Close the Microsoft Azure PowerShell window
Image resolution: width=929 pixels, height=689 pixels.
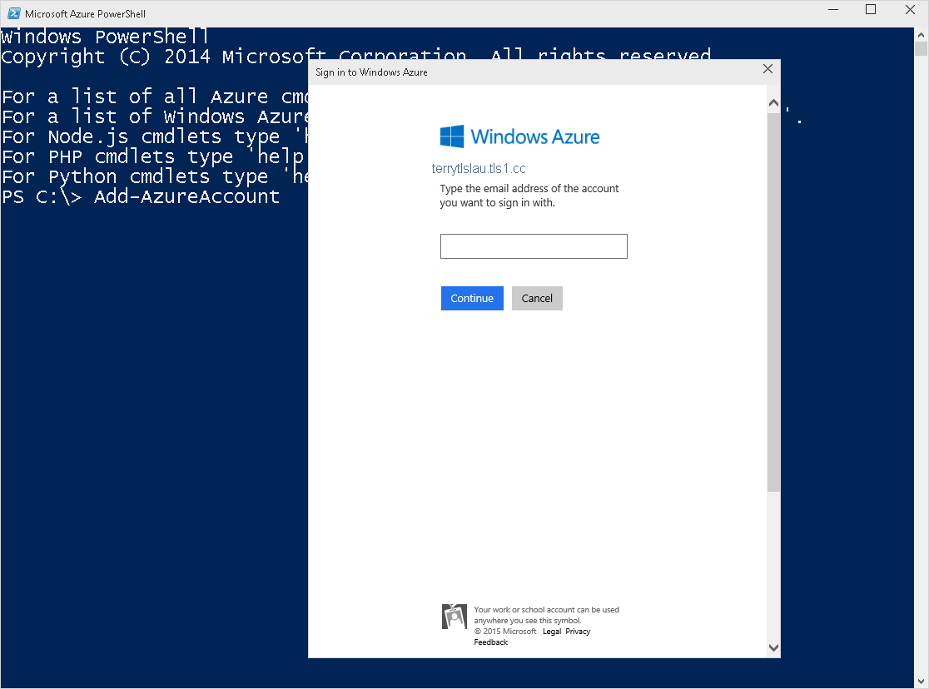tap(910, 10)
